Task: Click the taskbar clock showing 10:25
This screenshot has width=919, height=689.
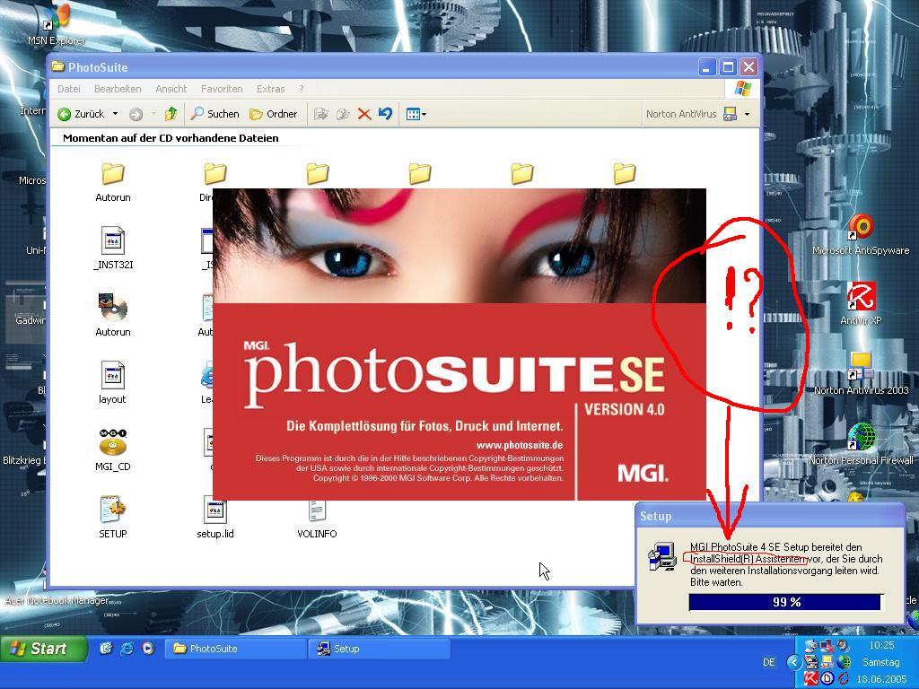Action: click(881, 645)
